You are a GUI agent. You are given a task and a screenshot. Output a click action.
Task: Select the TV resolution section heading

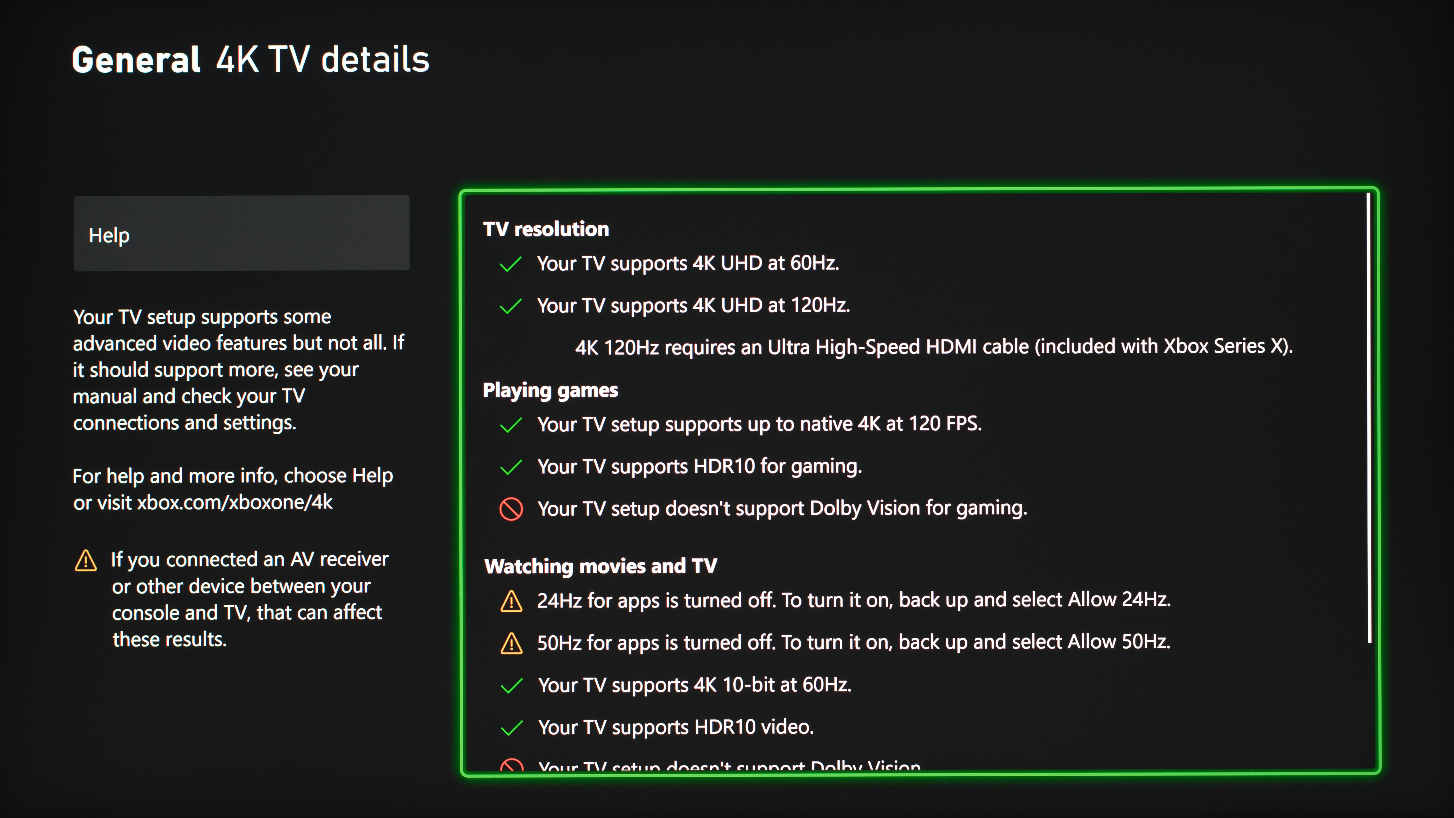point(546,229)
